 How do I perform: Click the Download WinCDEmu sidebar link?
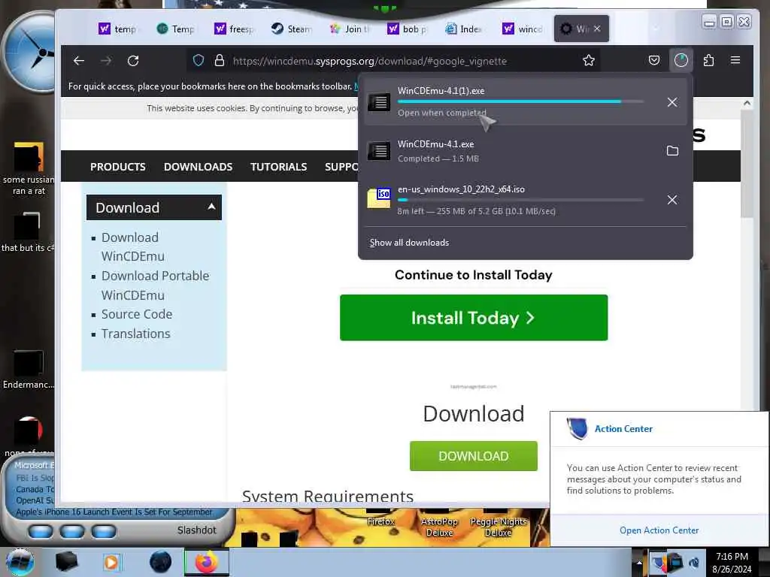(132, 246)
